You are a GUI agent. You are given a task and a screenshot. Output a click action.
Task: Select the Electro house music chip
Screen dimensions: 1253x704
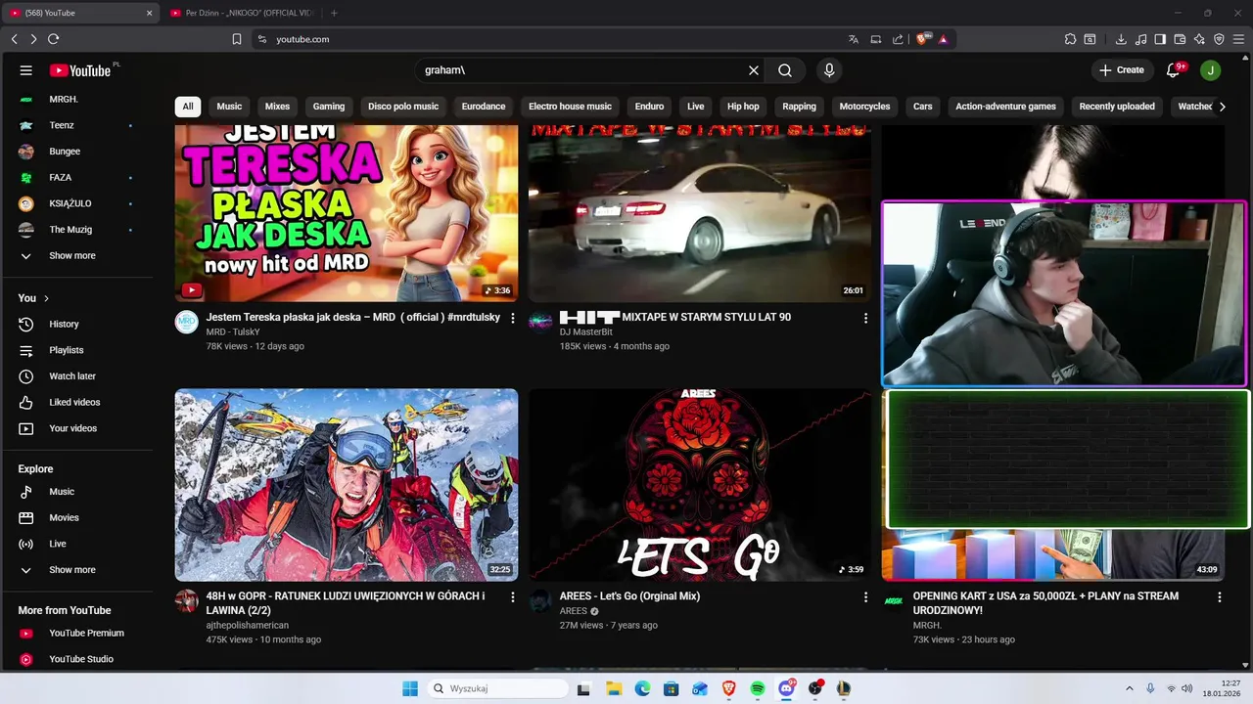570,107
